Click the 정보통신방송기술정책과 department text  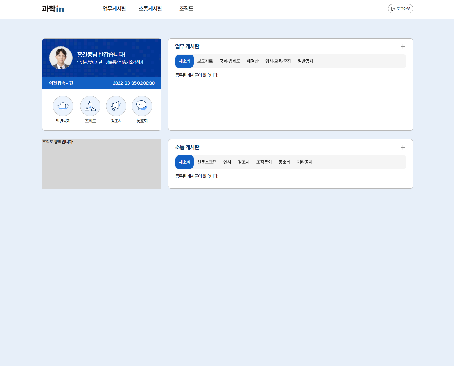pos(124,62)
